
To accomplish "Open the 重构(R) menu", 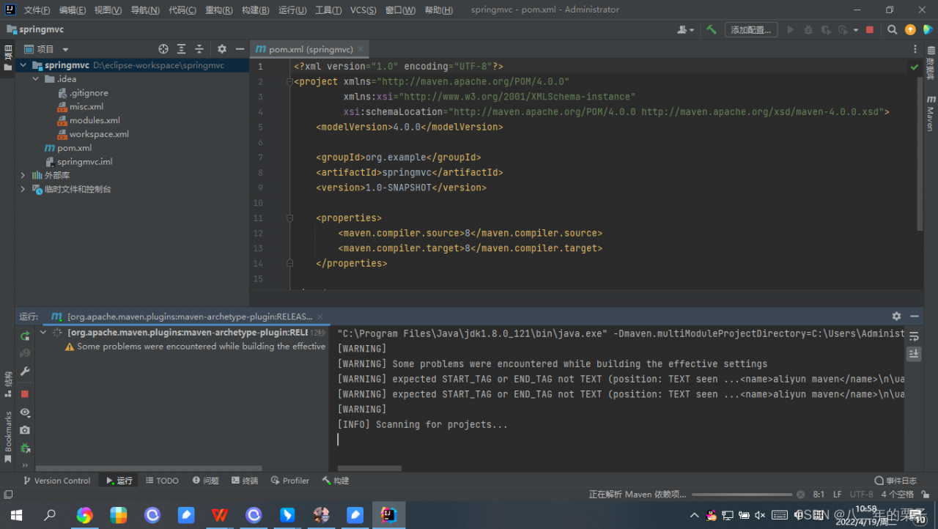I will pos(219,10).
